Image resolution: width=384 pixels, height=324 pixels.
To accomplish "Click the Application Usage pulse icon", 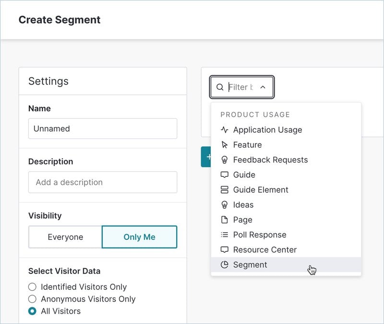I will (224, 130).
